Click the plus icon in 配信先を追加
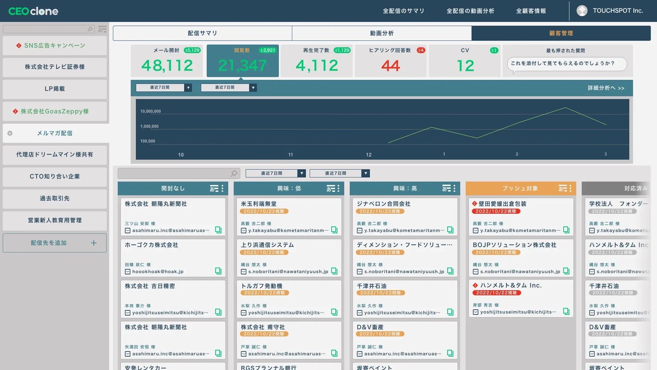 tap(94, 243)
